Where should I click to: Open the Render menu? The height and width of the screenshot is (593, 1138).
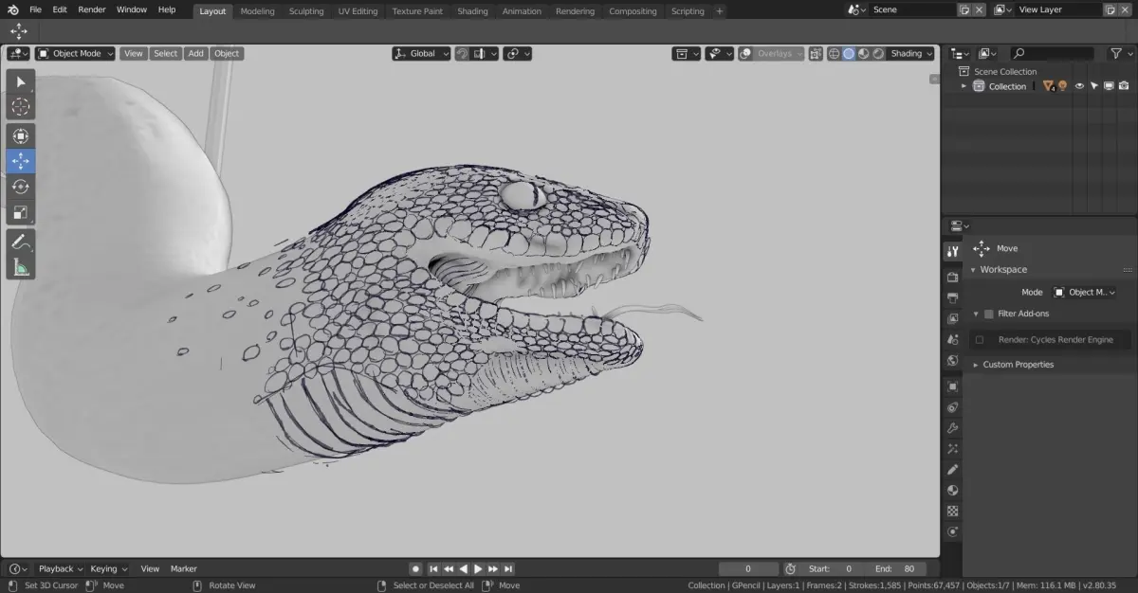92,9
